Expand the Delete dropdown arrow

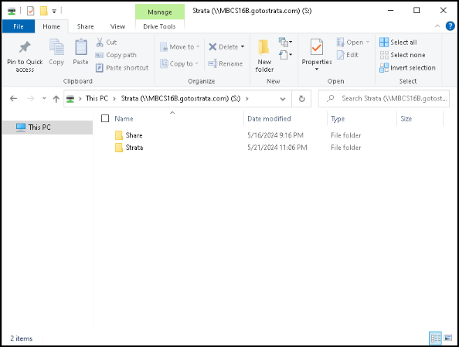[x=243, y=47]
